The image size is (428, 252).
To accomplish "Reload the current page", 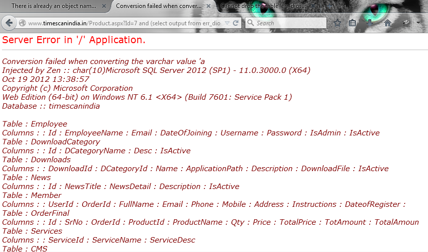I will coord(236,23).
